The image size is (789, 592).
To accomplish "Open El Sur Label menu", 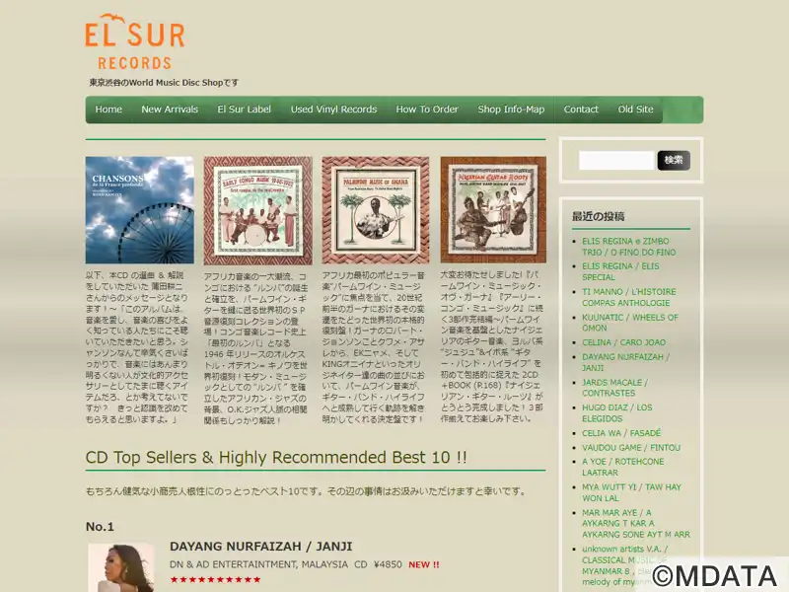I will coord(244,110).
